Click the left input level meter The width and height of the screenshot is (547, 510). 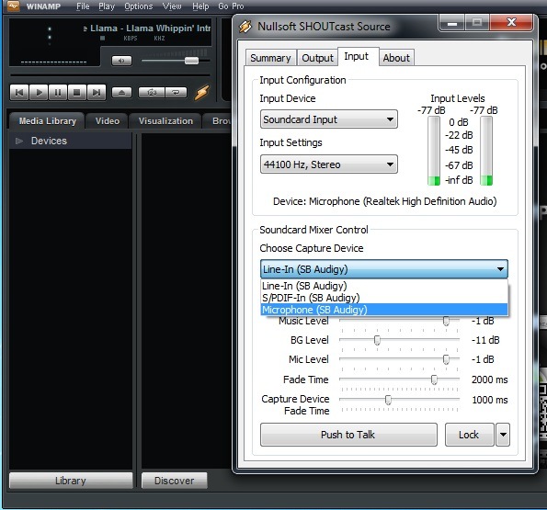point(434,151)
